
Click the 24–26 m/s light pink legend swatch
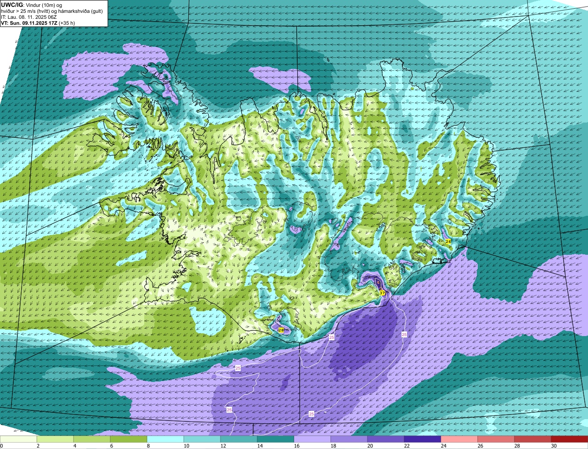pyautogui.click(x=459, y=439)
